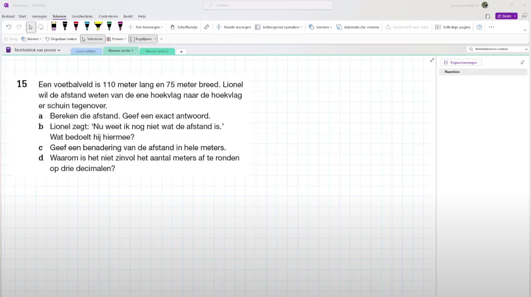Open the account profile picture
The width and height of the screenshot is (531, 297).
coord(485,5)
